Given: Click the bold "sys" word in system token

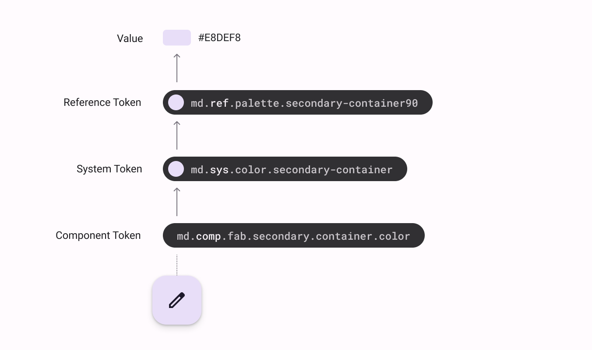Looking at the screenshot, I should [x=219, y=170].
